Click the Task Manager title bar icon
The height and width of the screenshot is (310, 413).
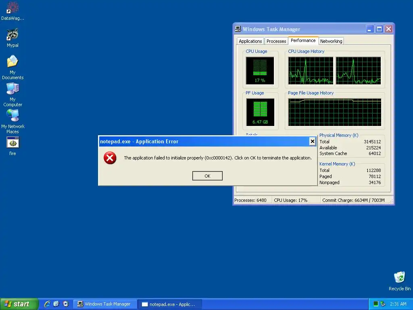(x=238, y=29)
